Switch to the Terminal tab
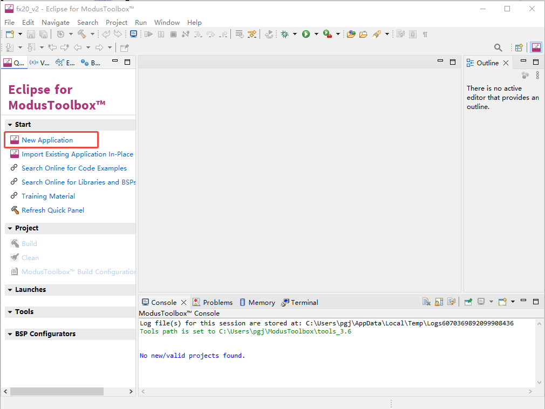Screen dimensions: 545x409 coord(299,302)
